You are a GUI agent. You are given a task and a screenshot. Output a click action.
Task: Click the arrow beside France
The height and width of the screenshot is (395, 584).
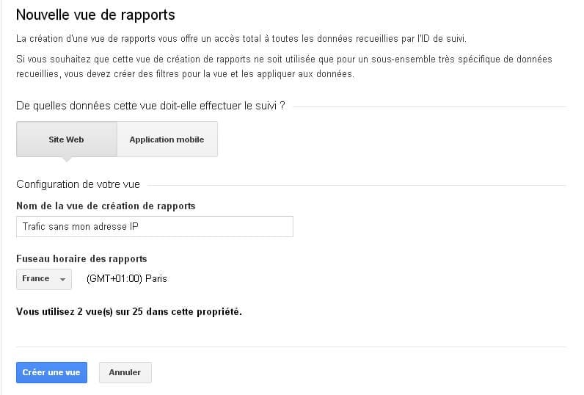click(x=62, y=280)
